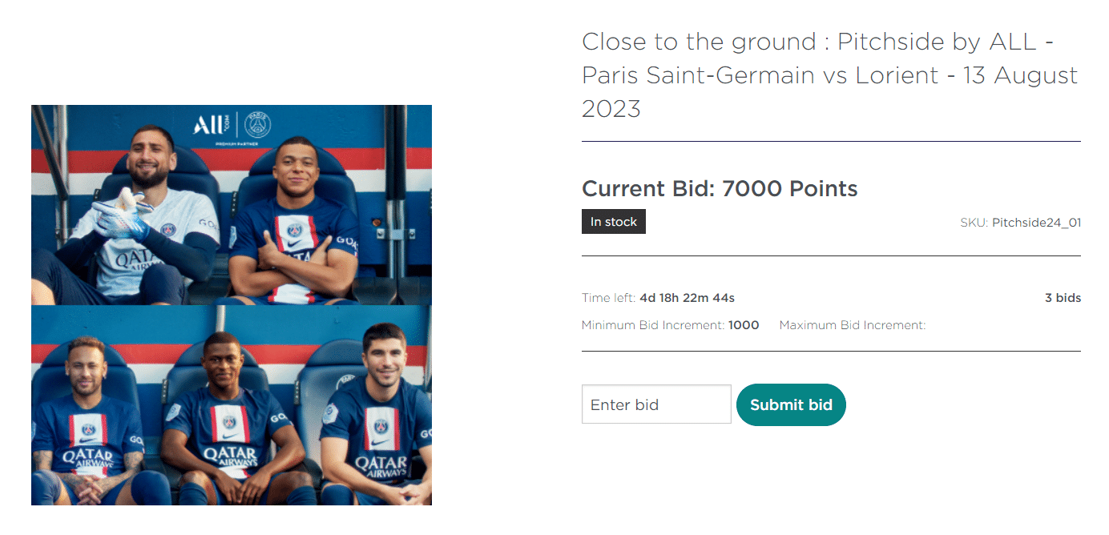The height and width of the screenshot is (535, 1109).
Task: Click Qatar Airways text on bottom-right jersey
Action: point(381,467)
